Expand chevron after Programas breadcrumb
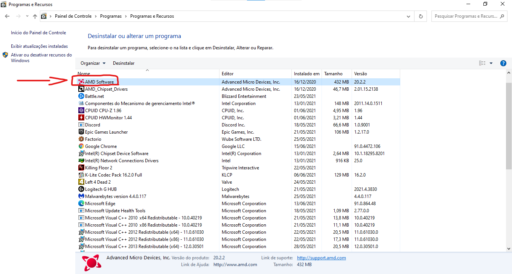 (126, 16)
